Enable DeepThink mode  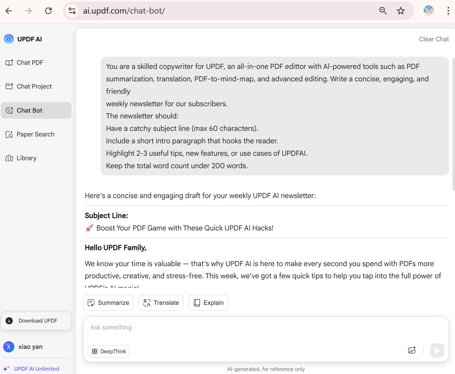pyautogui.click(x=109, y=351)
